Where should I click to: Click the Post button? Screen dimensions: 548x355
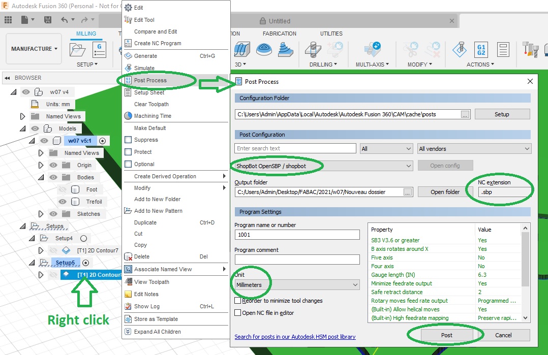tap(447, 335)
